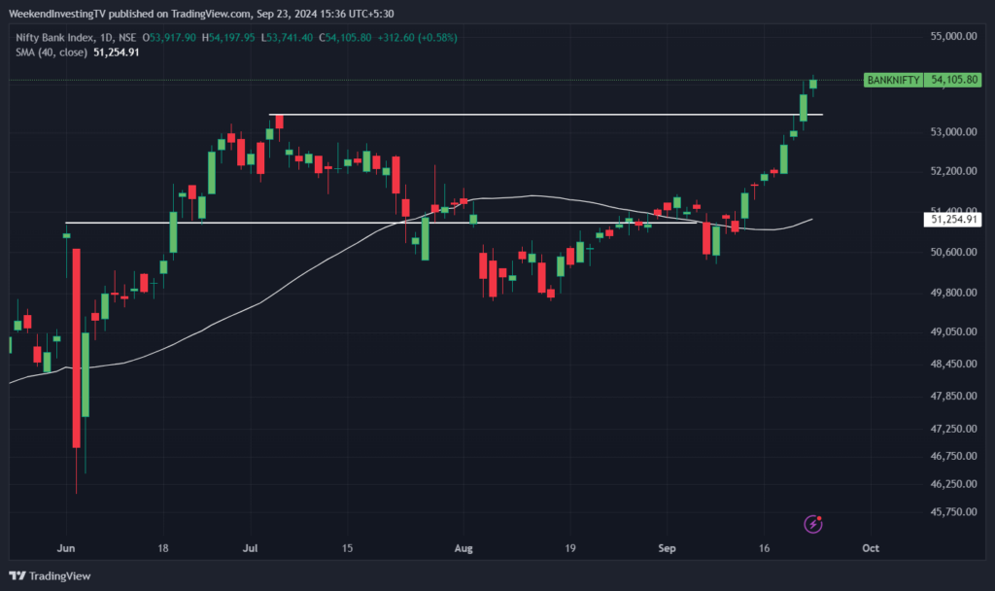Click the open value O53,917.90
This screenshot has width=995, height=591.
169,38
